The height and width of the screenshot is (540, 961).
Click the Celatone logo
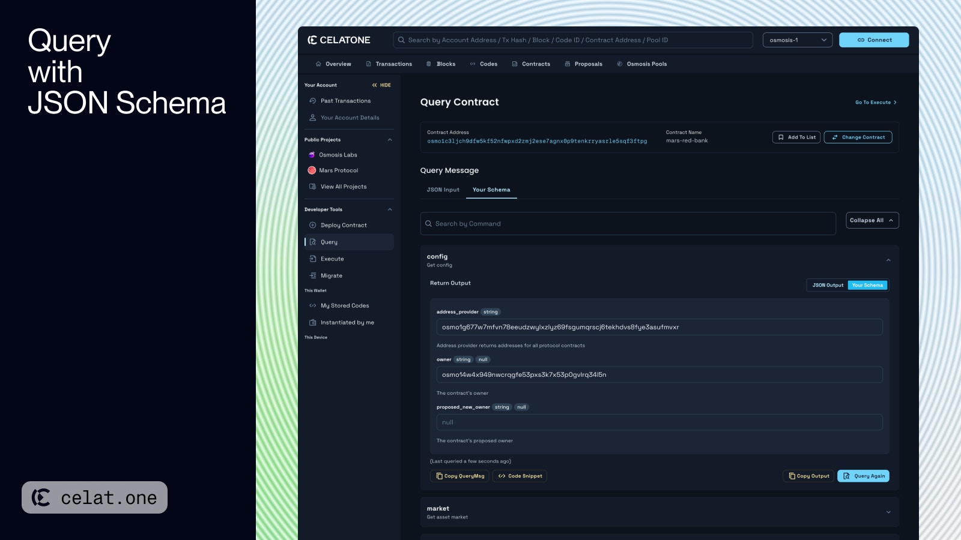coord(339,40)
